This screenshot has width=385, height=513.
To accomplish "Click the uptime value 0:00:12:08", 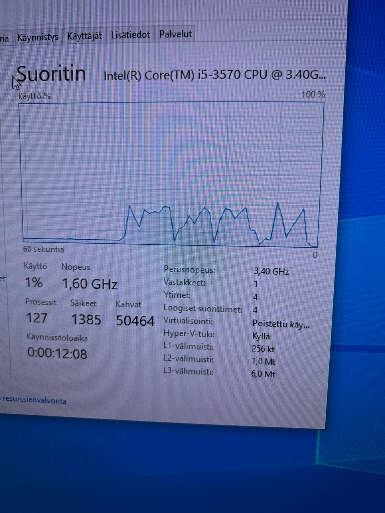I will tap(57, 353).
